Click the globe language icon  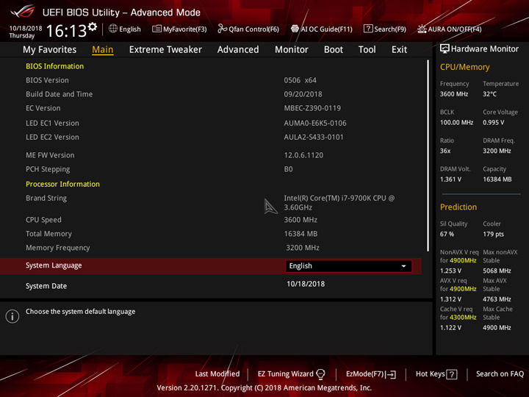pyautogui.click(x=113, y=29)
